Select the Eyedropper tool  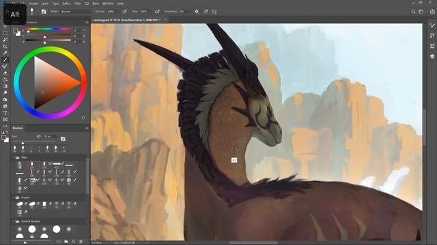5,53
